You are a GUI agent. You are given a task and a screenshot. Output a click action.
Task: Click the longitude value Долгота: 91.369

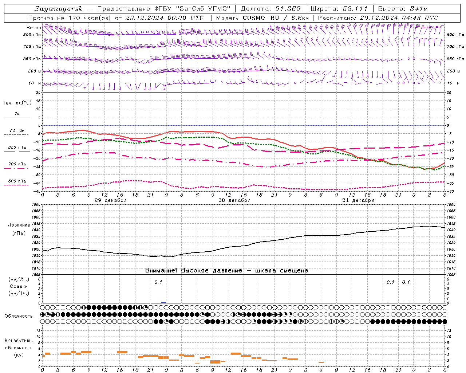(271, 9)
